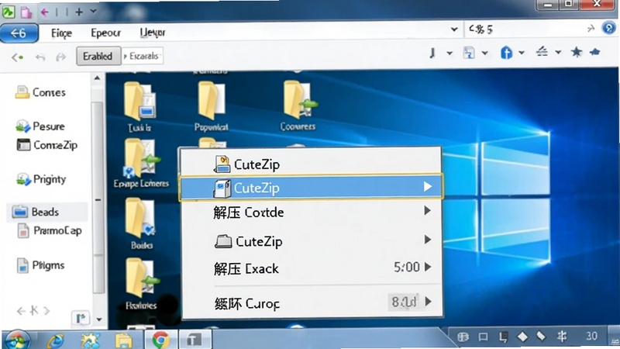The image size is (620, 349).
Task: Select ConneZip in the sidebar
Action: [x=47, y=145]
